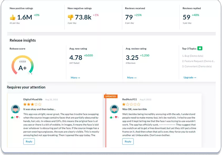Open More under Avg. new rating

tap(75, 78)
